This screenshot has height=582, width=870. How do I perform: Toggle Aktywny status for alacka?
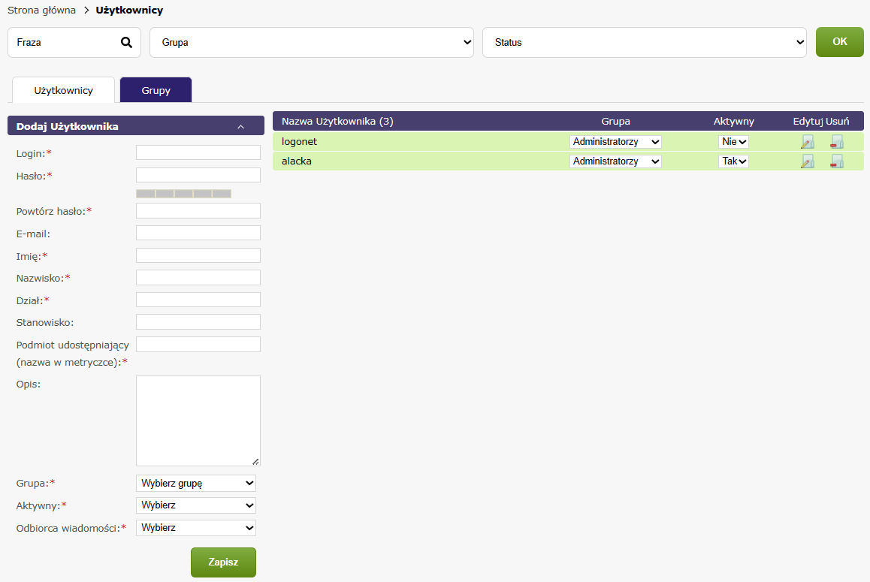click(733, 161)
